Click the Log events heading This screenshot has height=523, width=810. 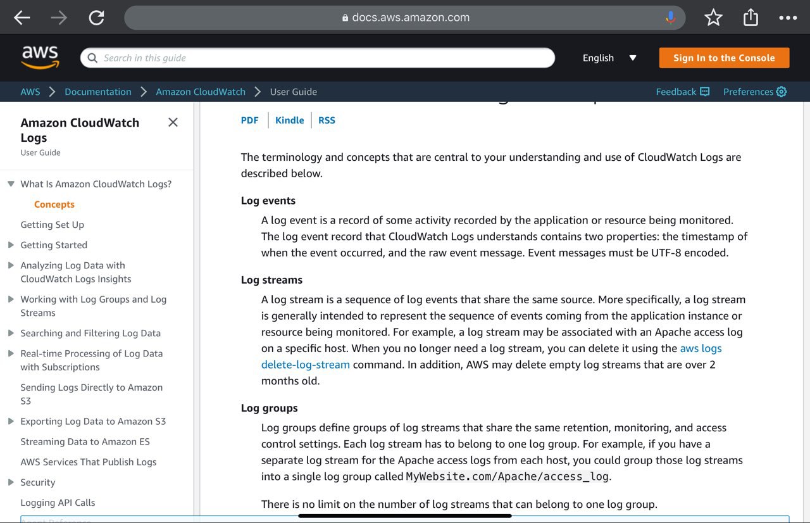[268, 201]
